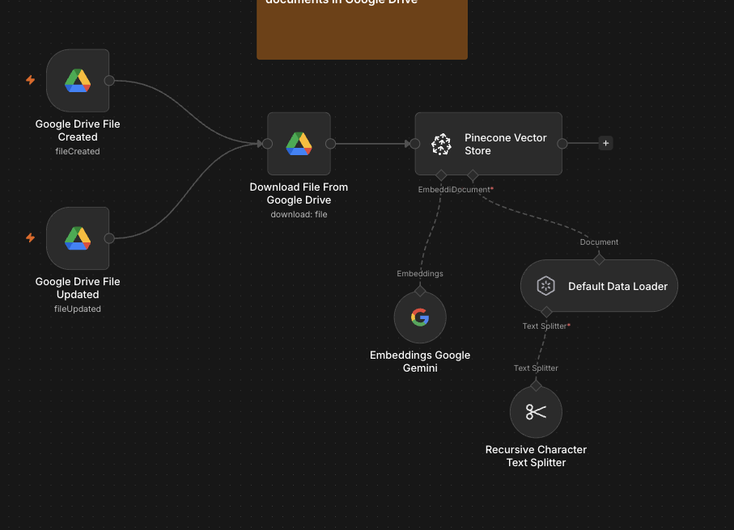
Task: Click the Document diamond port under Pinecone
Action: [473, 175]
